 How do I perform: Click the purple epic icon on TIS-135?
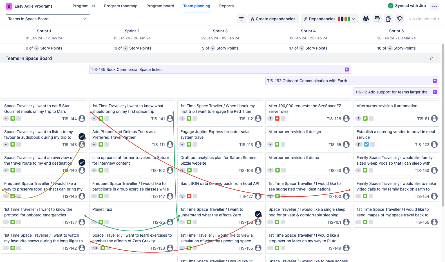pyautogui.click(x=347, y=70)
